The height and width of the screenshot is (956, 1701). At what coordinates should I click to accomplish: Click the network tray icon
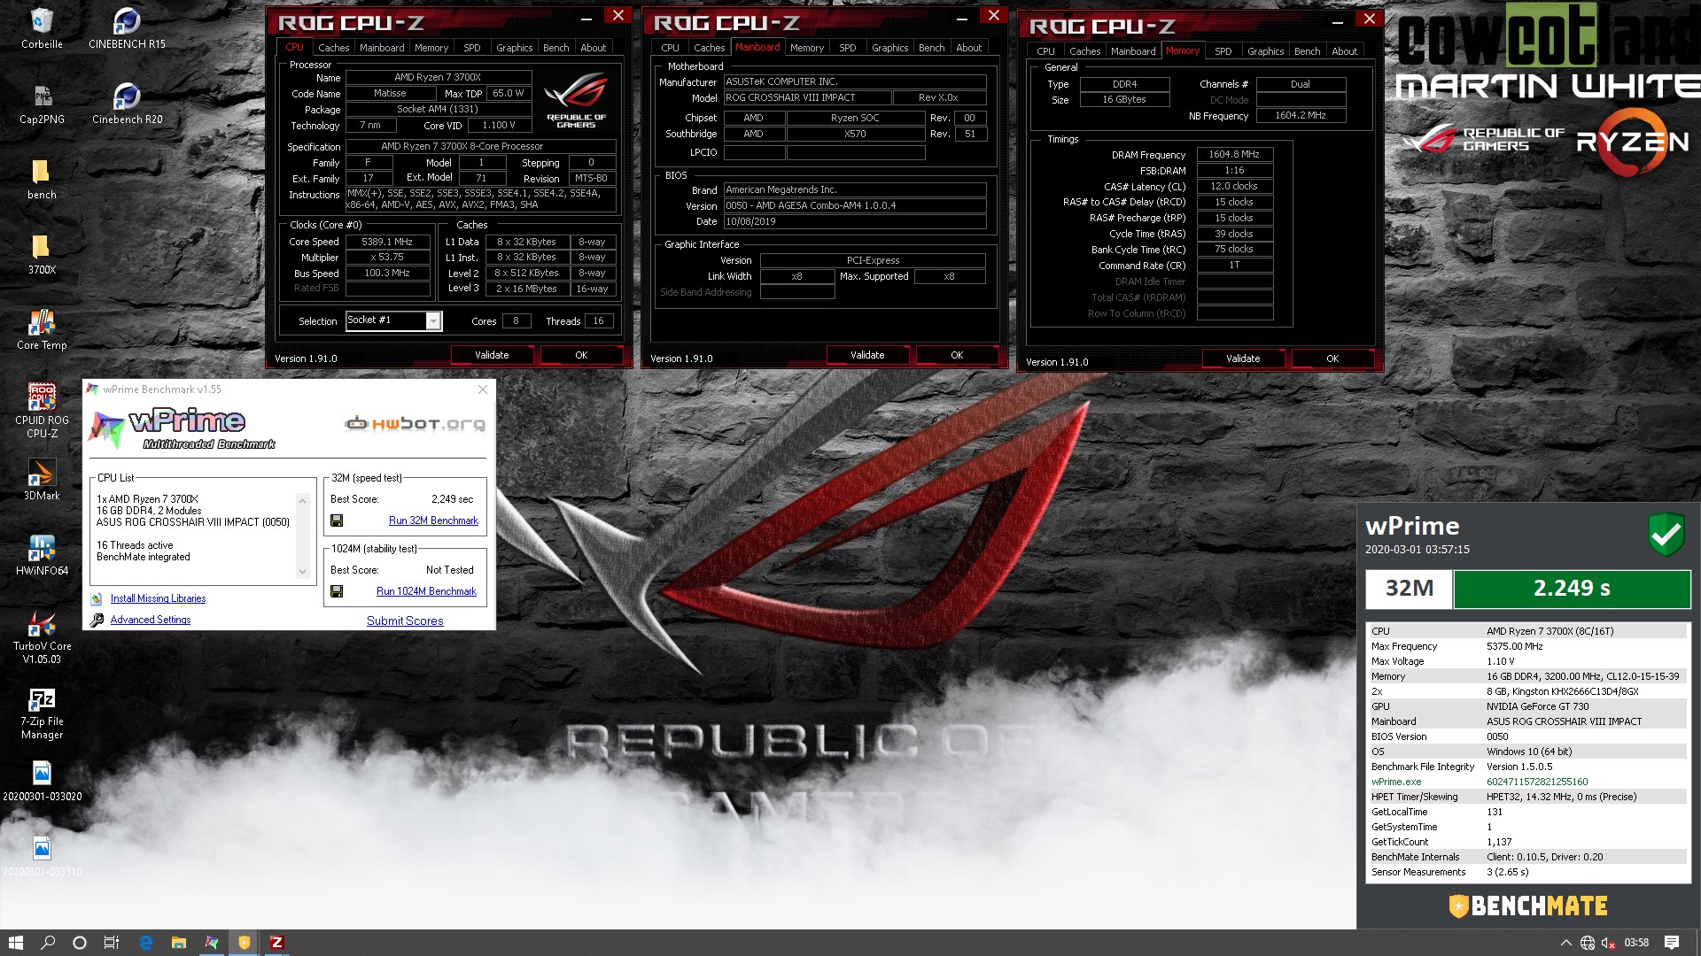click(x=1588, y=943)
